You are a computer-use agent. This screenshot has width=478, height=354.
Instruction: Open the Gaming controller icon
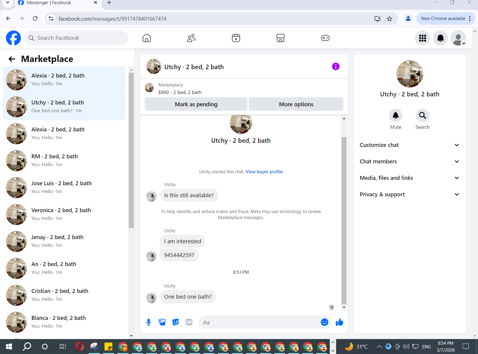point(325,38)
